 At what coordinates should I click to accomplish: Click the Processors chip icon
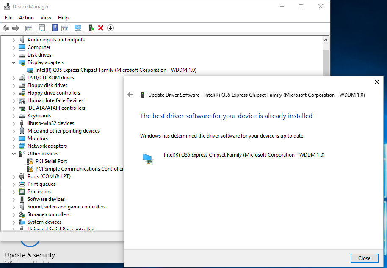22,192
